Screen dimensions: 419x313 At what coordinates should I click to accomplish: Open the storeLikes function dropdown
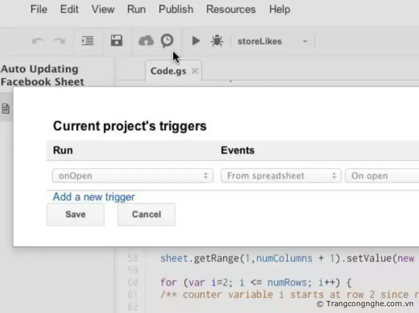tap(272, 41)
